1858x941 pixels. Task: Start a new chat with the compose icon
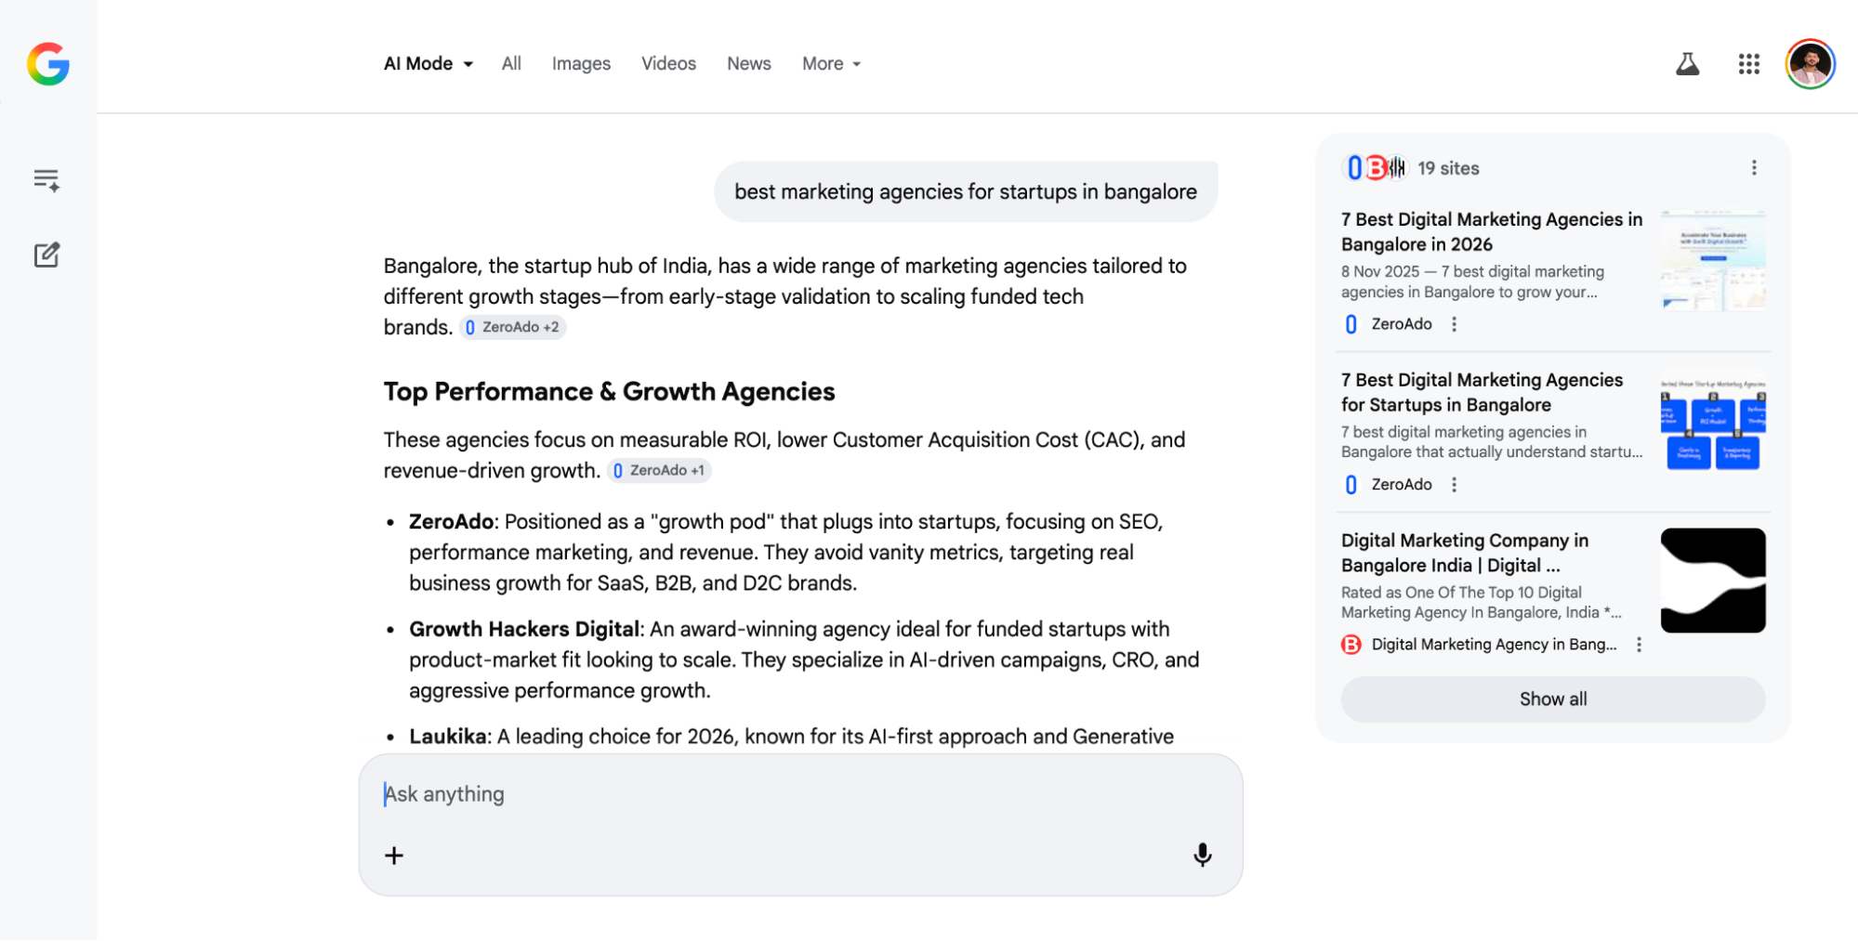46,255
